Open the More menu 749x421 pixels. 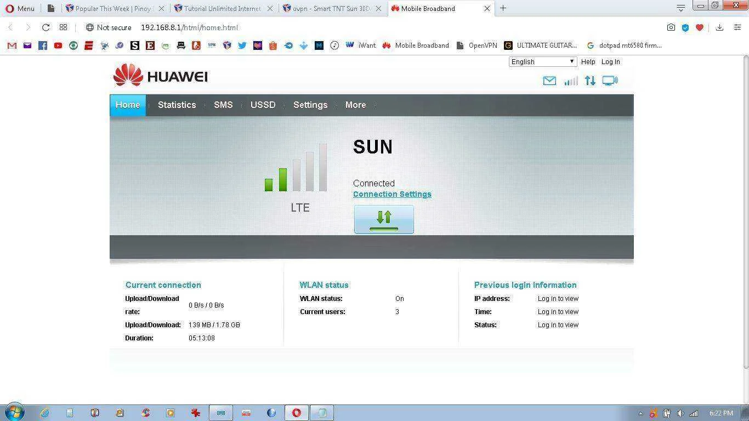(355, 105)
